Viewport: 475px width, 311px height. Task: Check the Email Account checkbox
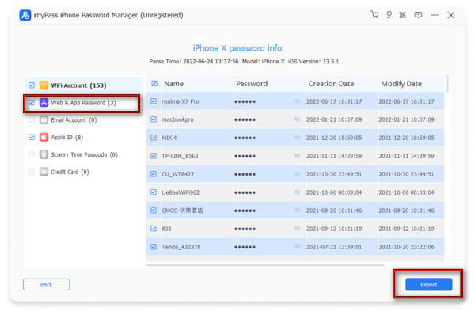coord(32,120)
